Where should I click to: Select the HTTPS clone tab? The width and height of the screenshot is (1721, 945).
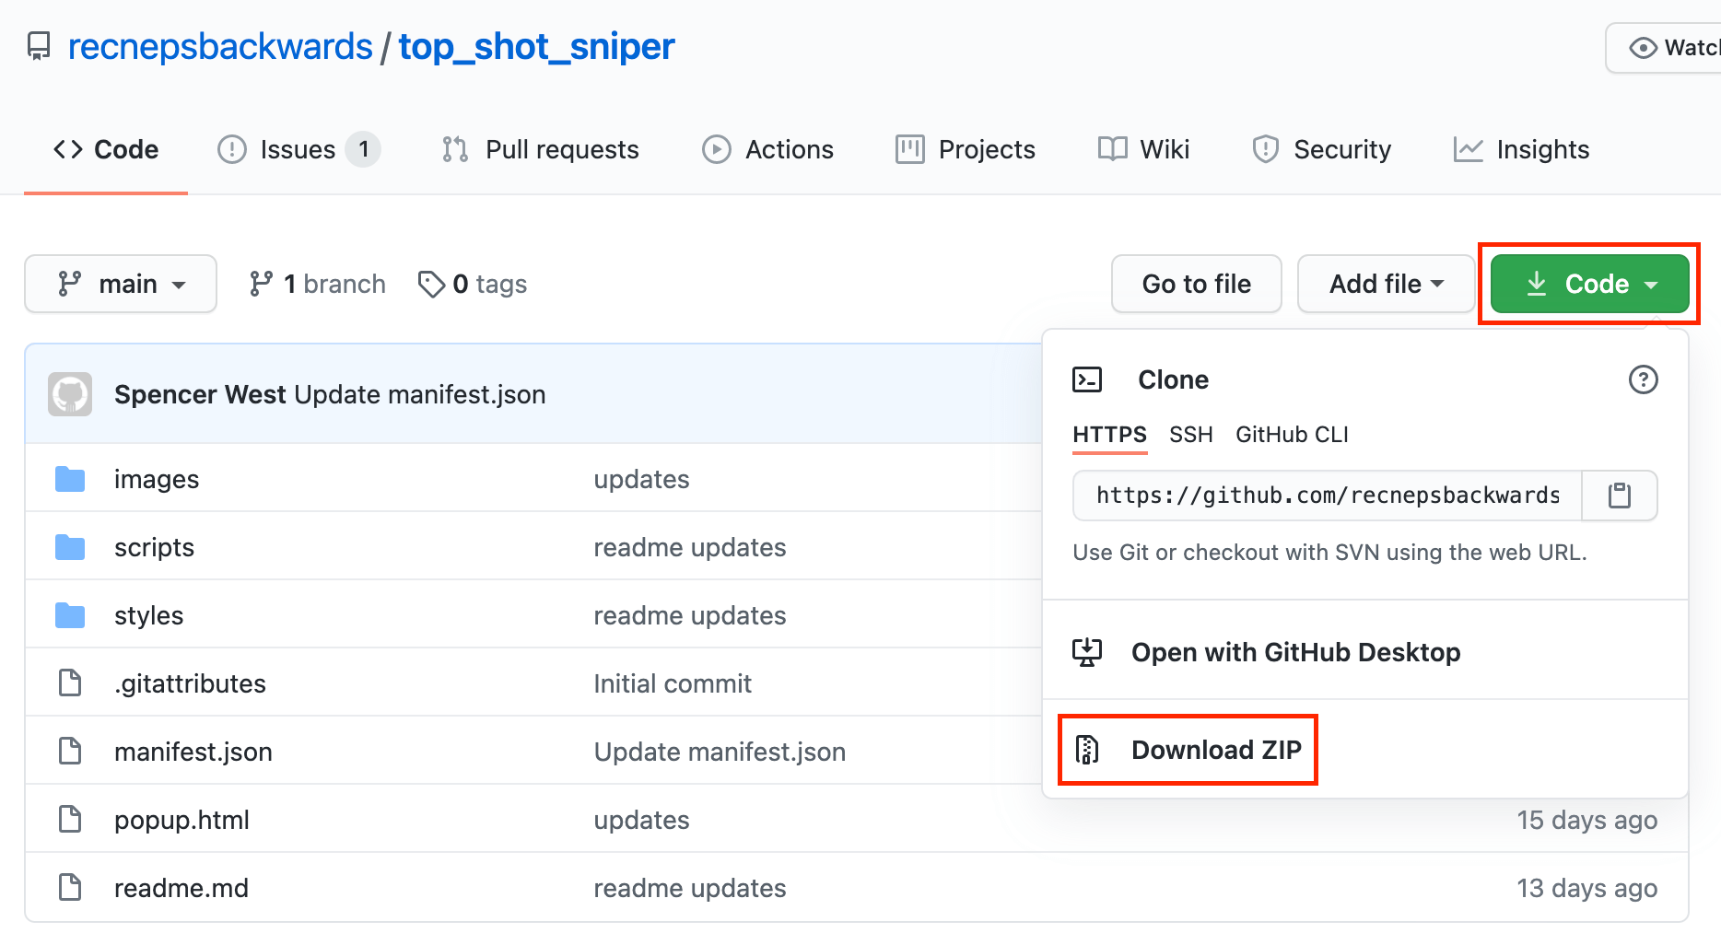[x=1109, y=435]
